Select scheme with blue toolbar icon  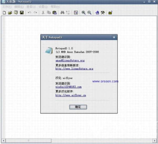[97, 13]
